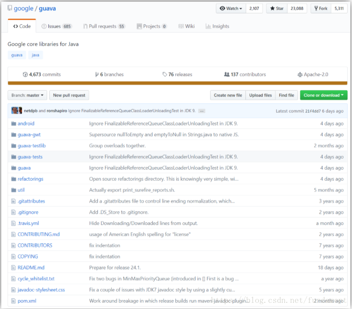Click the guava-testlib folder icon
The image size is (352, 309).
pyautogui.click(x=14, y=146)
